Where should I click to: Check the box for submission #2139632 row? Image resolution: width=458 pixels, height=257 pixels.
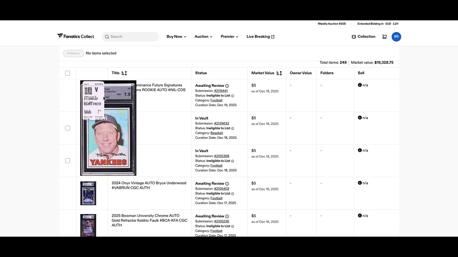point(68,128)
